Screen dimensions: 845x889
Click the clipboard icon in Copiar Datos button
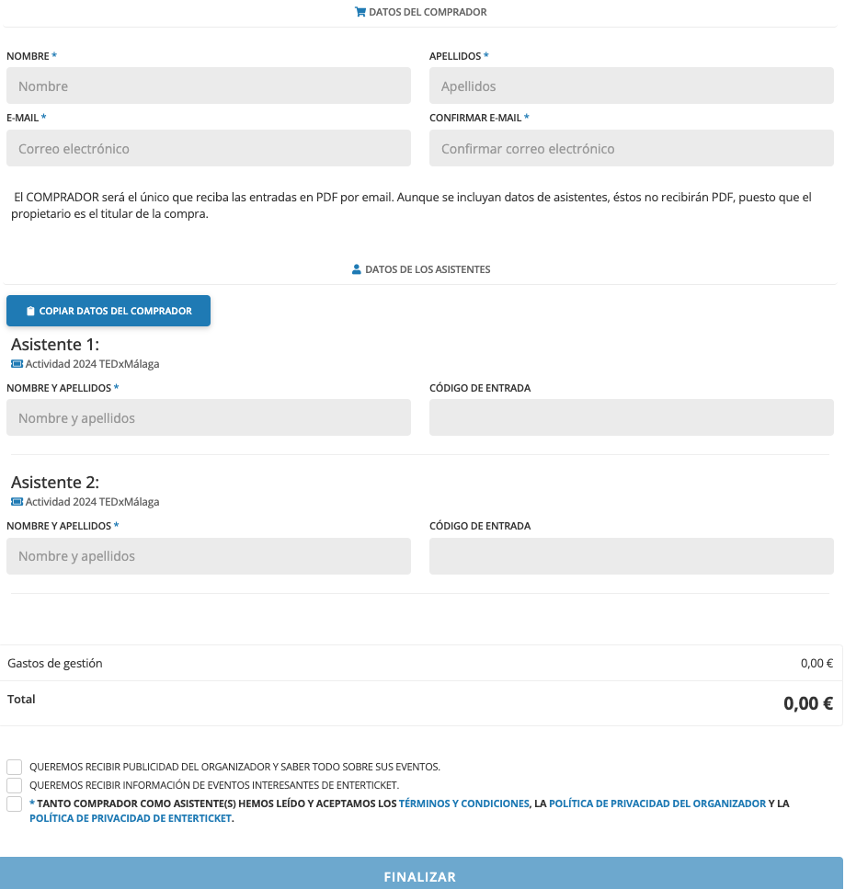tap(30, 312)
